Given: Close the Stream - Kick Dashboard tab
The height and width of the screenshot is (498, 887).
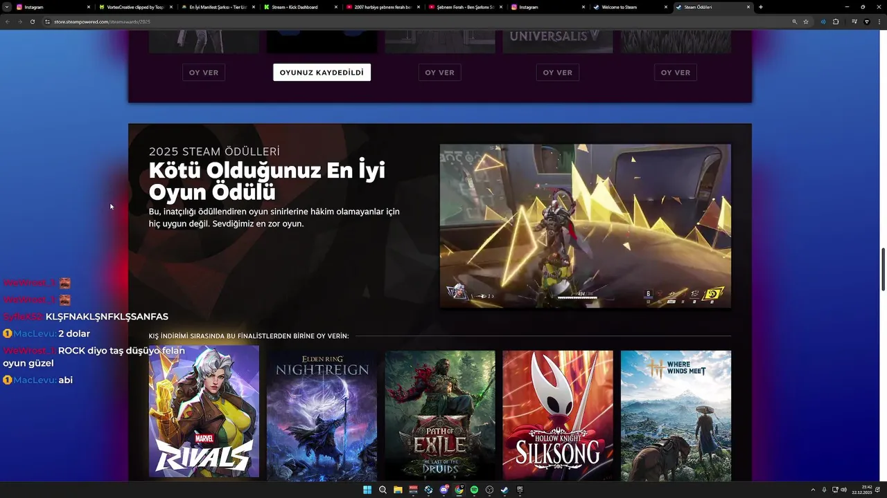Looking at the screenshot, I should coord(336,7).
